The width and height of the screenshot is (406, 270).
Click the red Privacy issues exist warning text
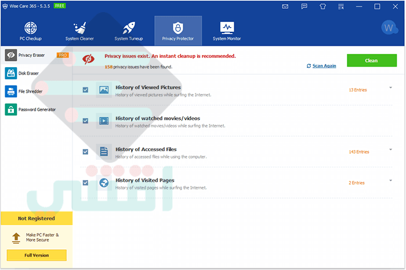click(170, 56)
